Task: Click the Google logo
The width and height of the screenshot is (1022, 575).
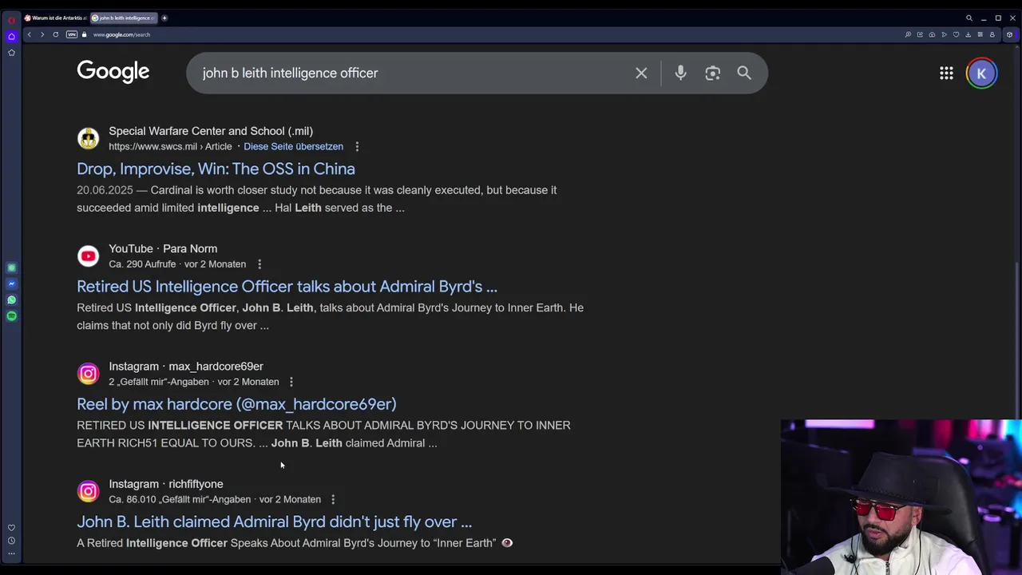Action: (x=113, y=72)
